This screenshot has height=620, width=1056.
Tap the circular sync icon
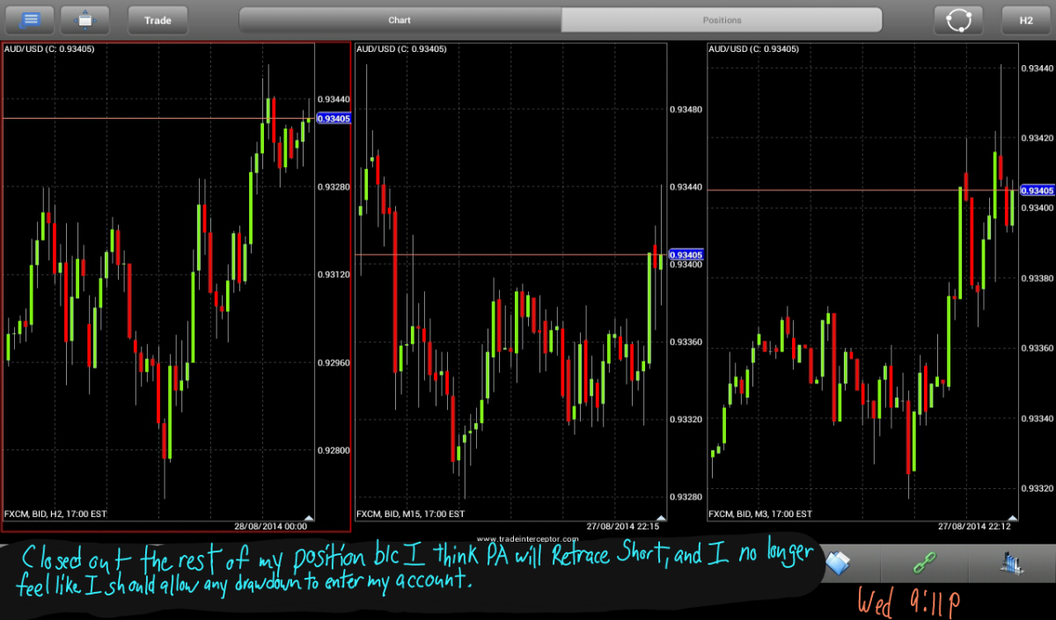(x=958, y=19)
